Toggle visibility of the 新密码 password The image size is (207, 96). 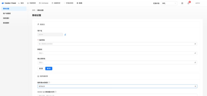(195, 53)
